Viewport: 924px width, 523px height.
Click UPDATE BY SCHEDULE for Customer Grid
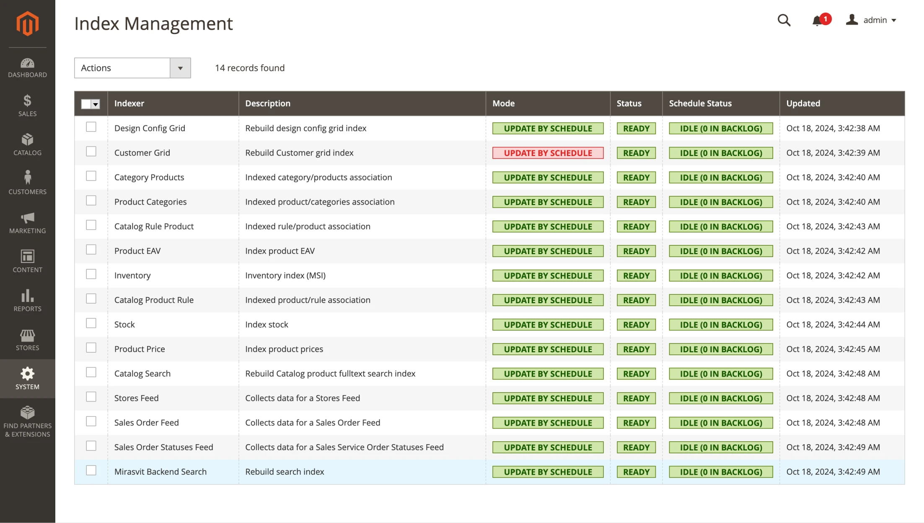(x=548, y=153)
